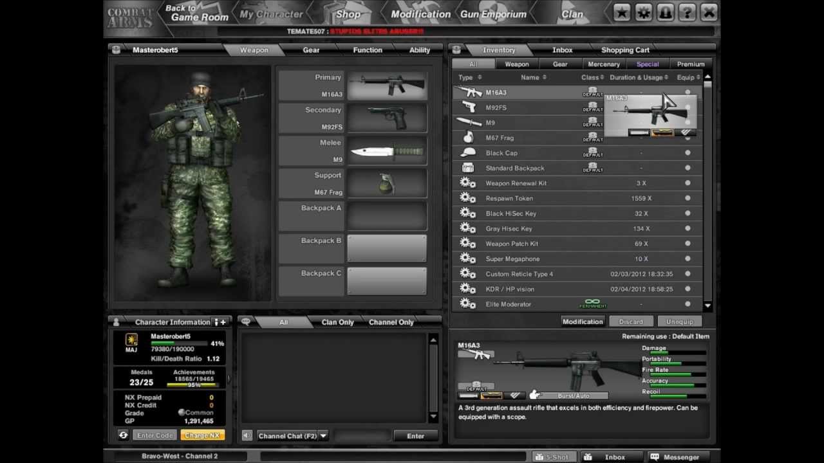Switch to the Gear tab in character panel

click(311, 50)
